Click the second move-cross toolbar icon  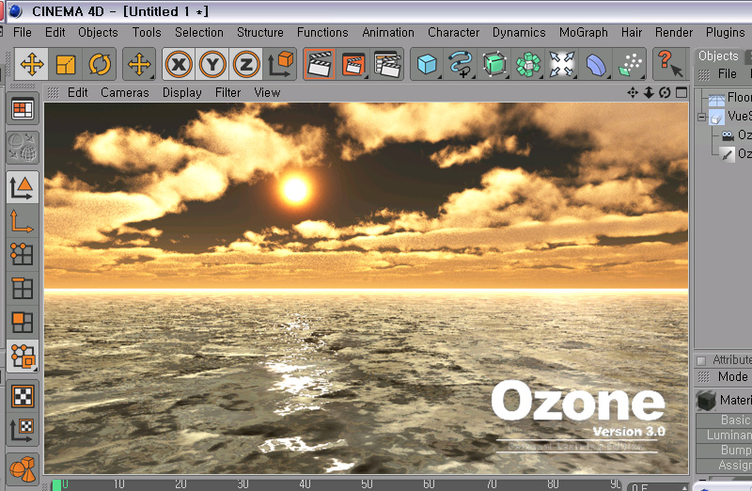point(139,64)
